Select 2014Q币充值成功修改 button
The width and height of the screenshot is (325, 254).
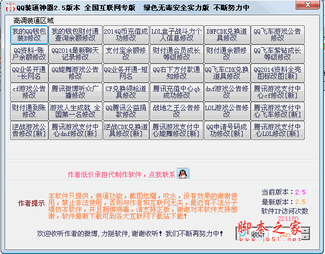tap(126, 35)
